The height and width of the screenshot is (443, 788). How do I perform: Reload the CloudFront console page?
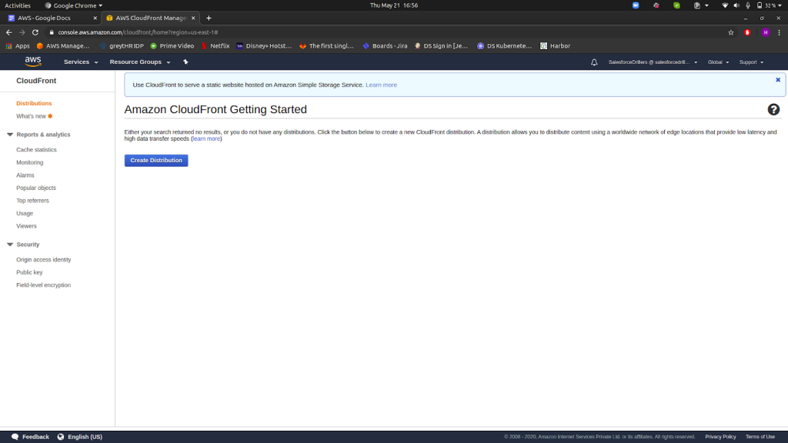[35, 32]
